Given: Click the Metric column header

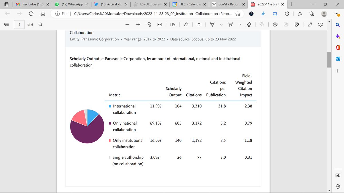Looking at the screenshot, I should click(x=115, y=95).
